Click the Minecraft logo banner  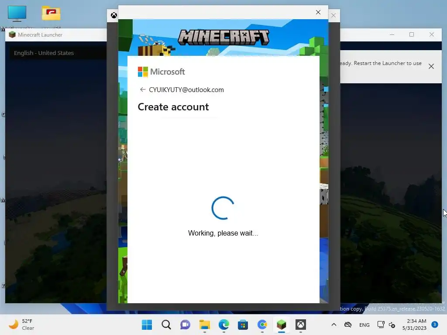223,38
